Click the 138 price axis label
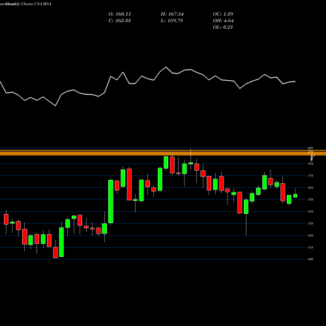 point(310,224)
